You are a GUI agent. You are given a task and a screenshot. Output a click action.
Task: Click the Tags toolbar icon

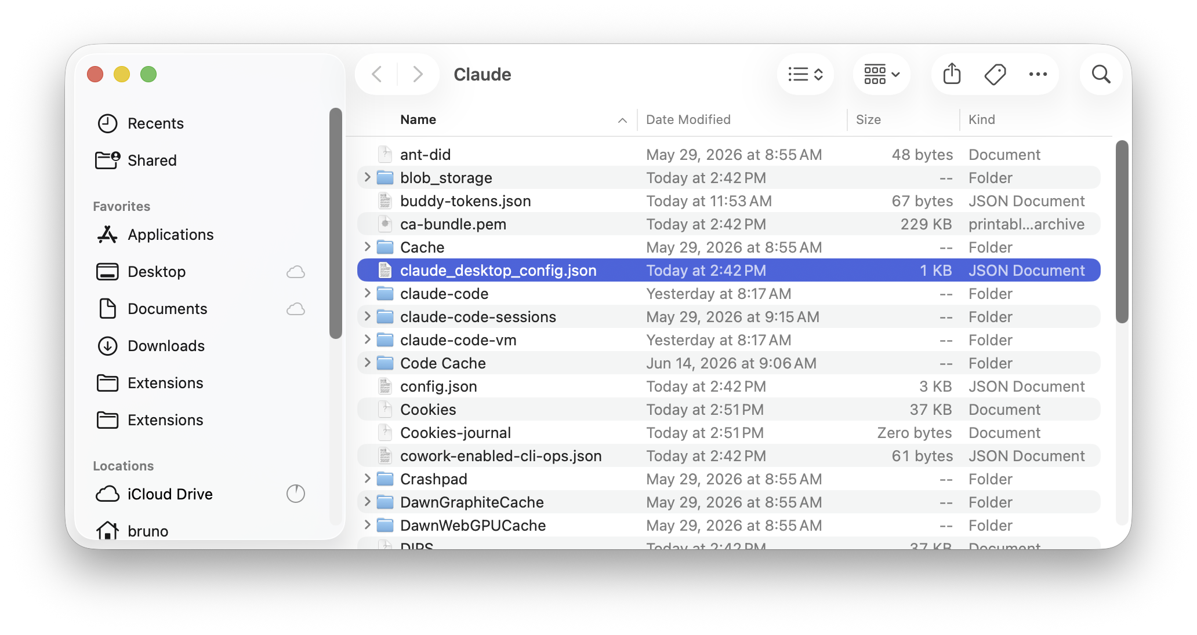(x=995, y=74)
